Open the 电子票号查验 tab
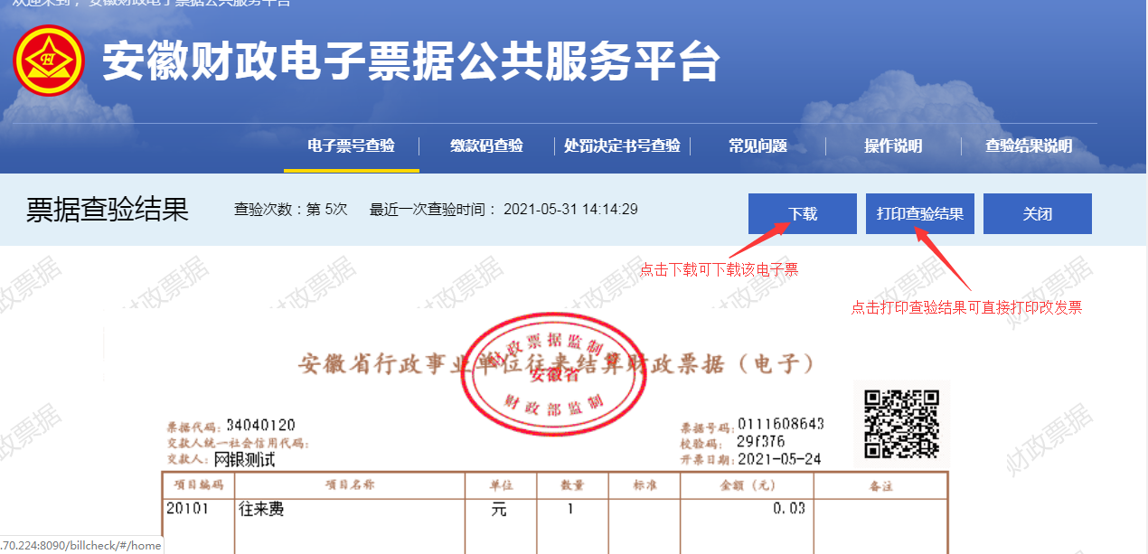1148x554 pixels. click(x=351, y=146)
